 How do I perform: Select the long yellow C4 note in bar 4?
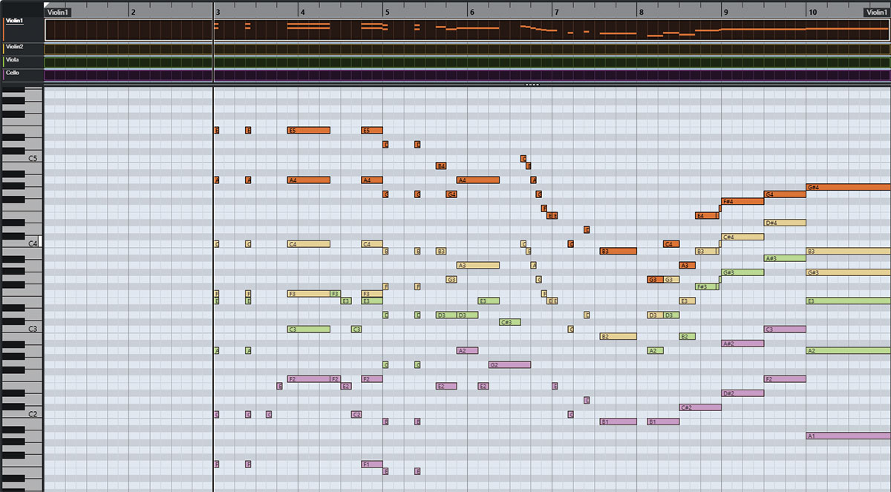click(308, 243)
